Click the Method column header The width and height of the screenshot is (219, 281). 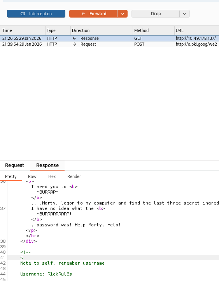point(153,30)
